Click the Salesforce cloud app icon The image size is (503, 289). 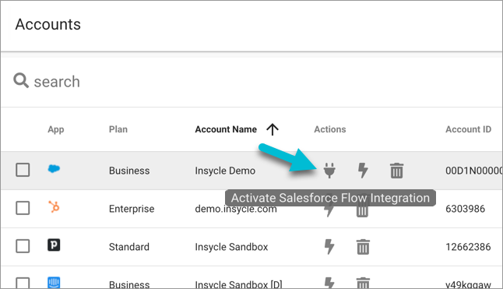(54, 169)
